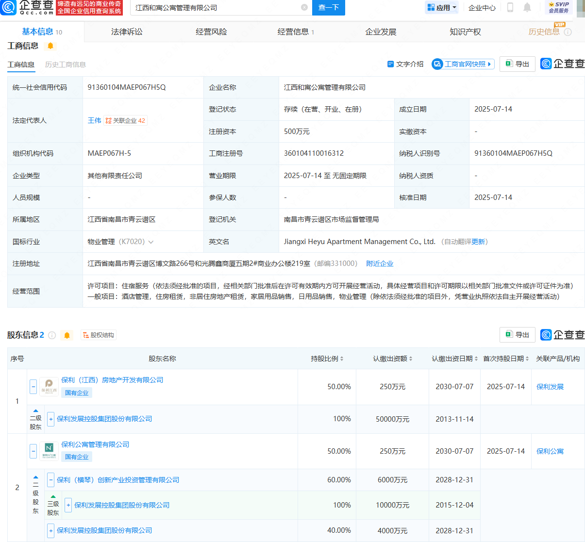Collapse 三级股东 arrow
This screenshot has height=542, width=585.
(53, 497)
